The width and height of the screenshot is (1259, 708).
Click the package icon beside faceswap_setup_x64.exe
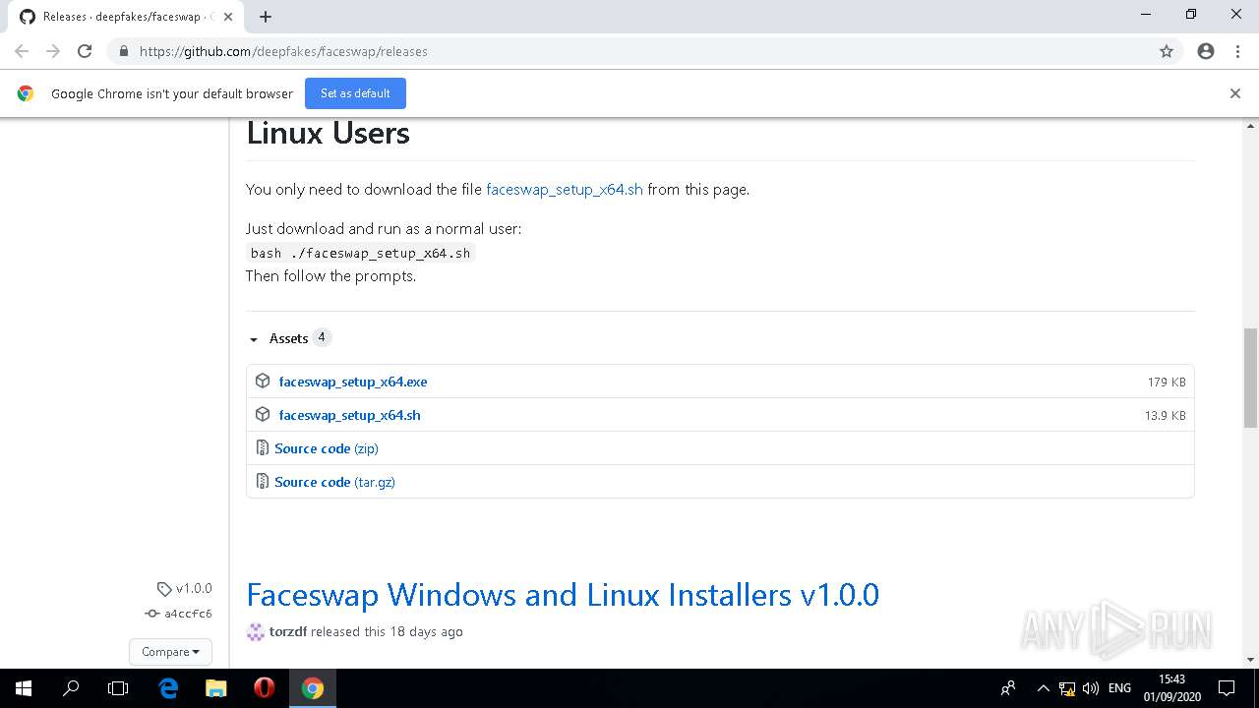(x=263, y=381)
